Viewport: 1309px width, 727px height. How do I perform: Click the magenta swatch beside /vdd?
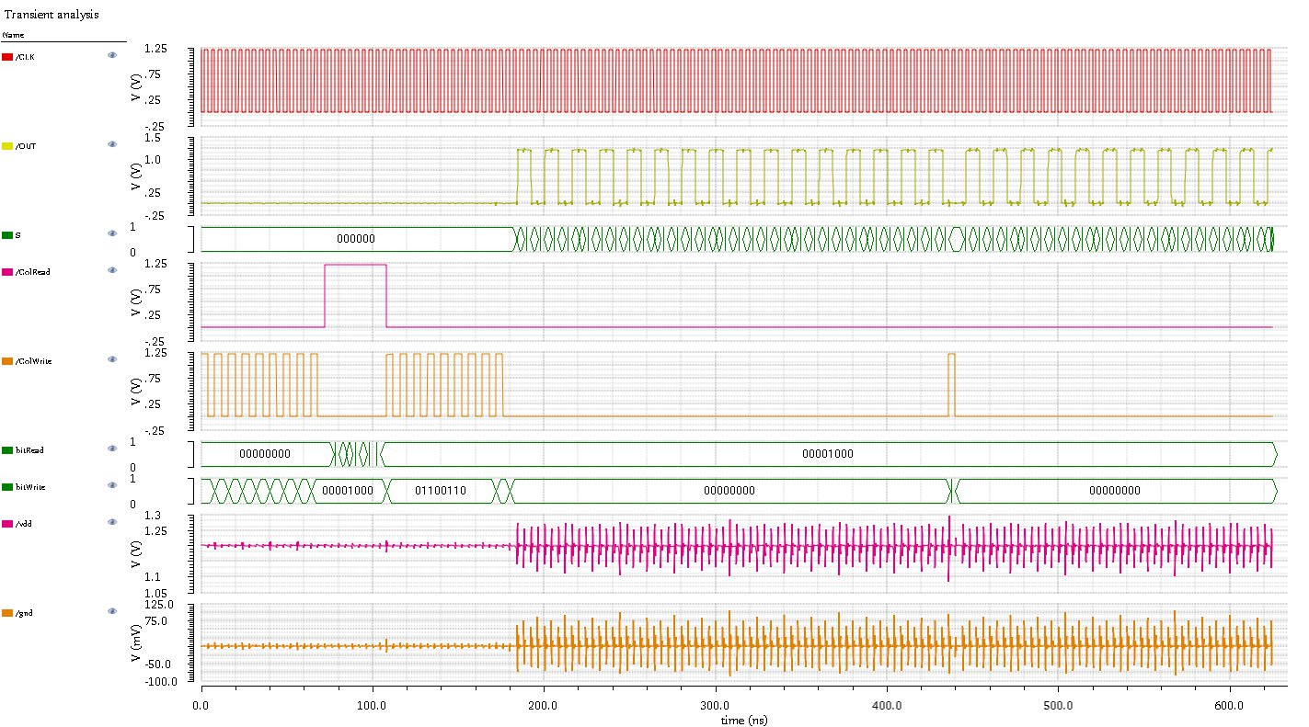tap(7, 523)
